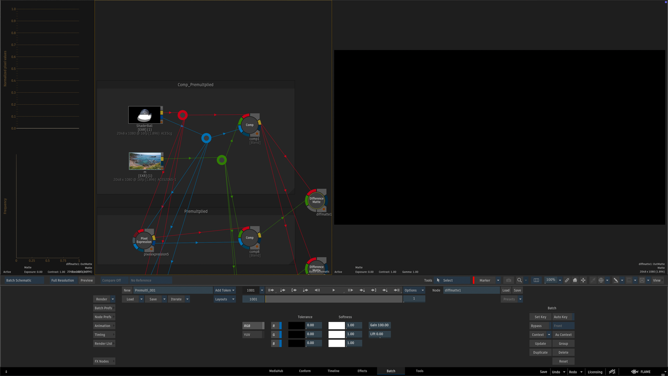Viewport: 668px width, 376px height.
Task: Select the diffmatte1 Difference Matte node
Action: [x=316, y=200]
